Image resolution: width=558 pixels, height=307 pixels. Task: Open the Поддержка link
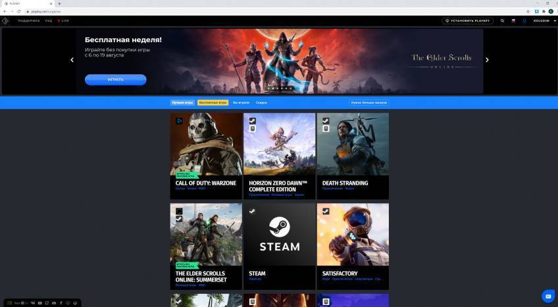[29, 21]
